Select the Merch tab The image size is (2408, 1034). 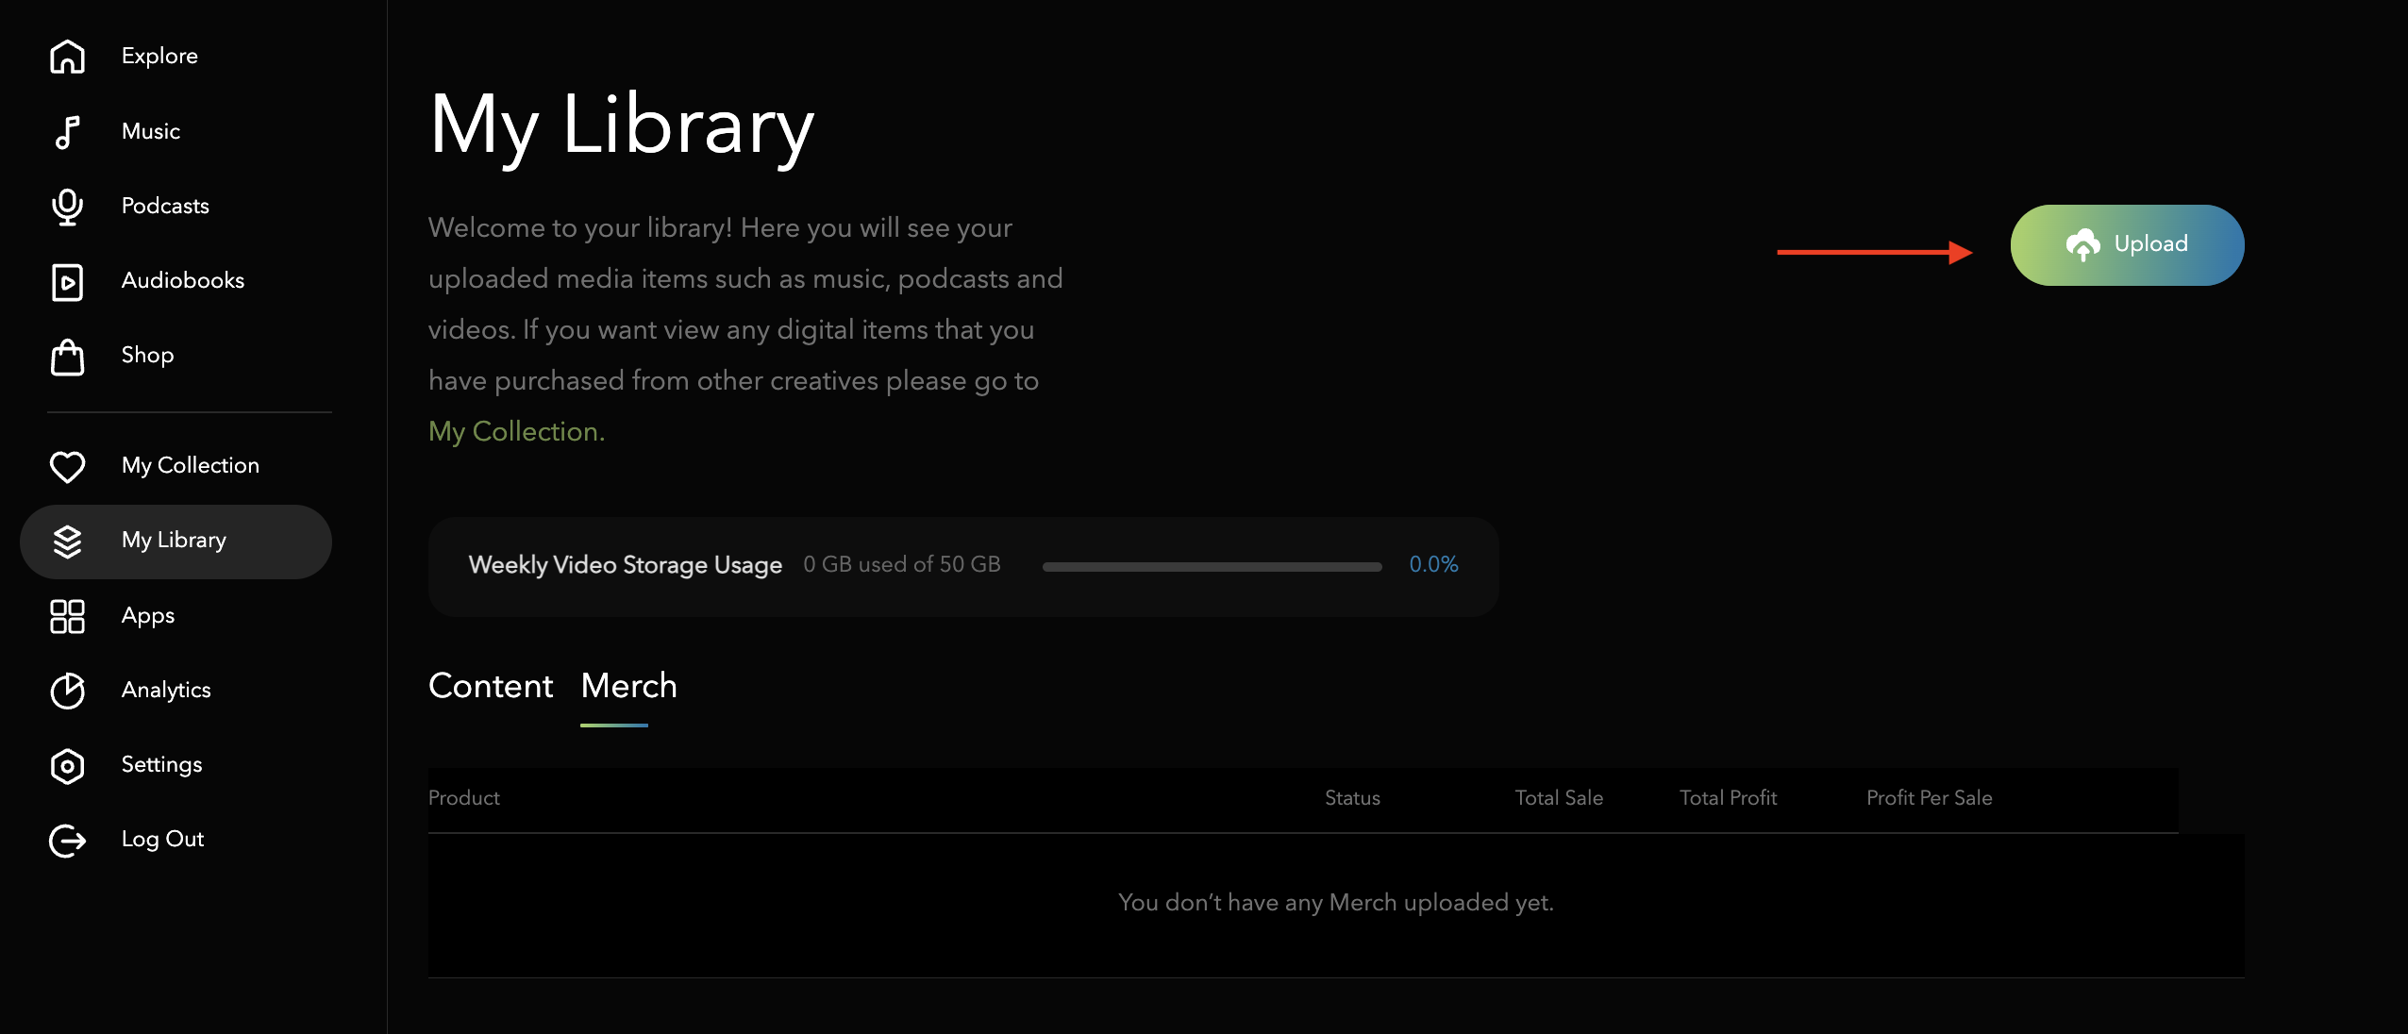coord(629,686)
